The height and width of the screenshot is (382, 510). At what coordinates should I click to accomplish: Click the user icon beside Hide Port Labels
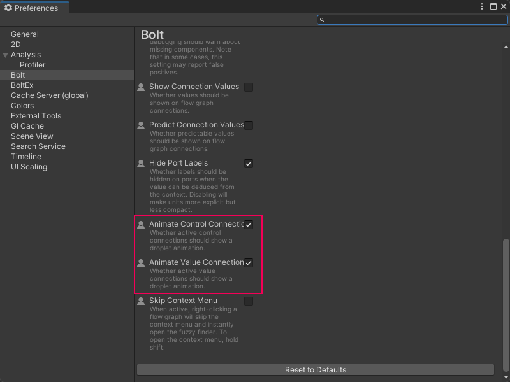(x=141, y=164)
